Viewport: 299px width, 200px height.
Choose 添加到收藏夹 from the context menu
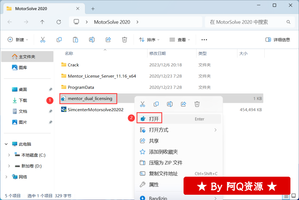[x=179, y=152]
